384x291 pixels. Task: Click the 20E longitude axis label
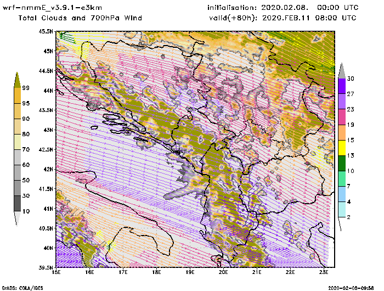tap(223, 272)
